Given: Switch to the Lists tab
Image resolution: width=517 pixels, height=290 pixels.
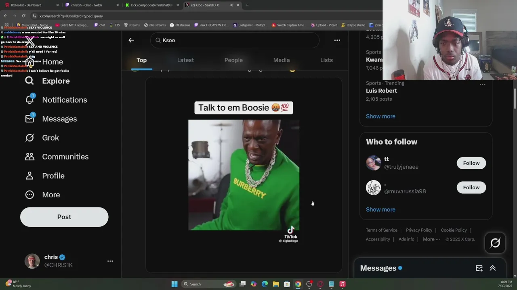Looking at the screenshot, I should click(x=326, y=60).
